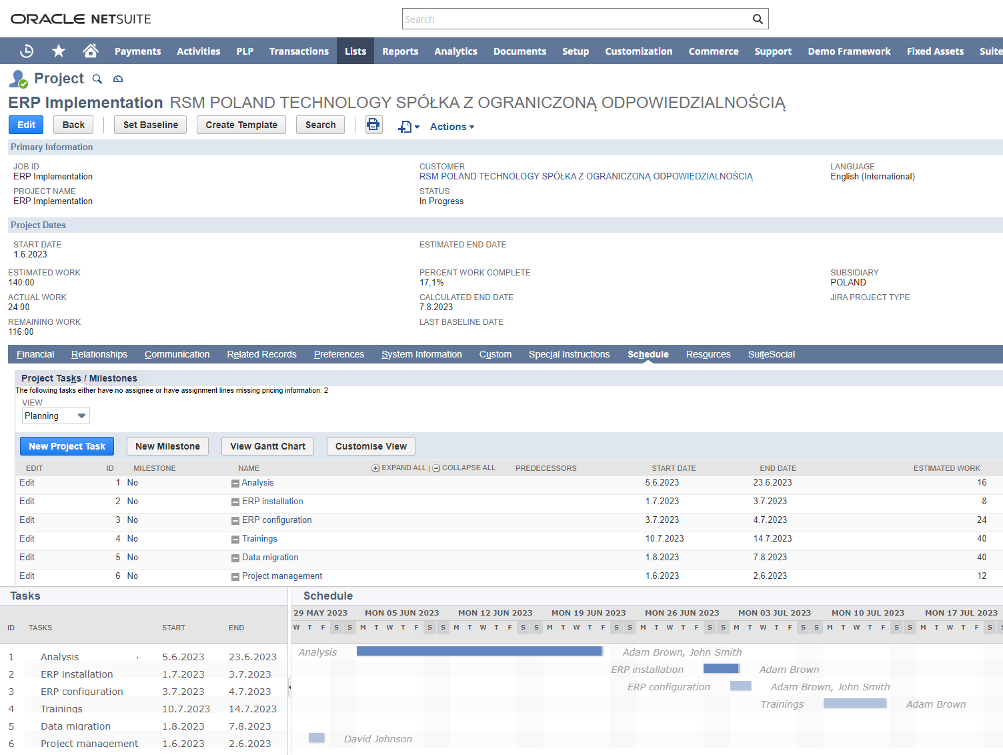Image resolution: width=1003 pixels, height=755 pixels.
Task: Click the Analysis Gantt bar
Action: coord(479,651)
